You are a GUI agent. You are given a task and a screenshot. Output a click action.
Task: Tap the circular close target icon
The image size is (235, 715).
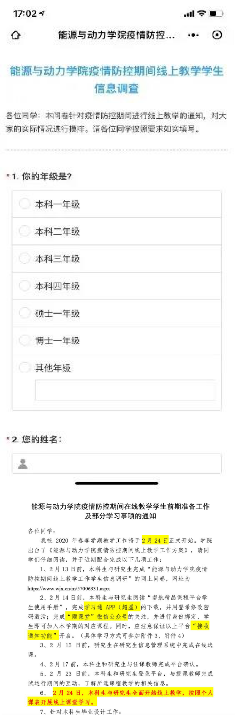point(217,35)
